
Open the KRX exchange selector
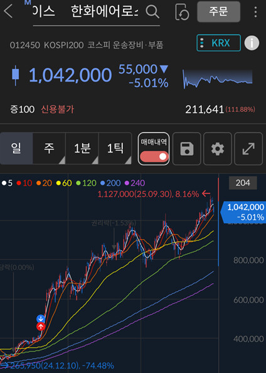[219, 43]
